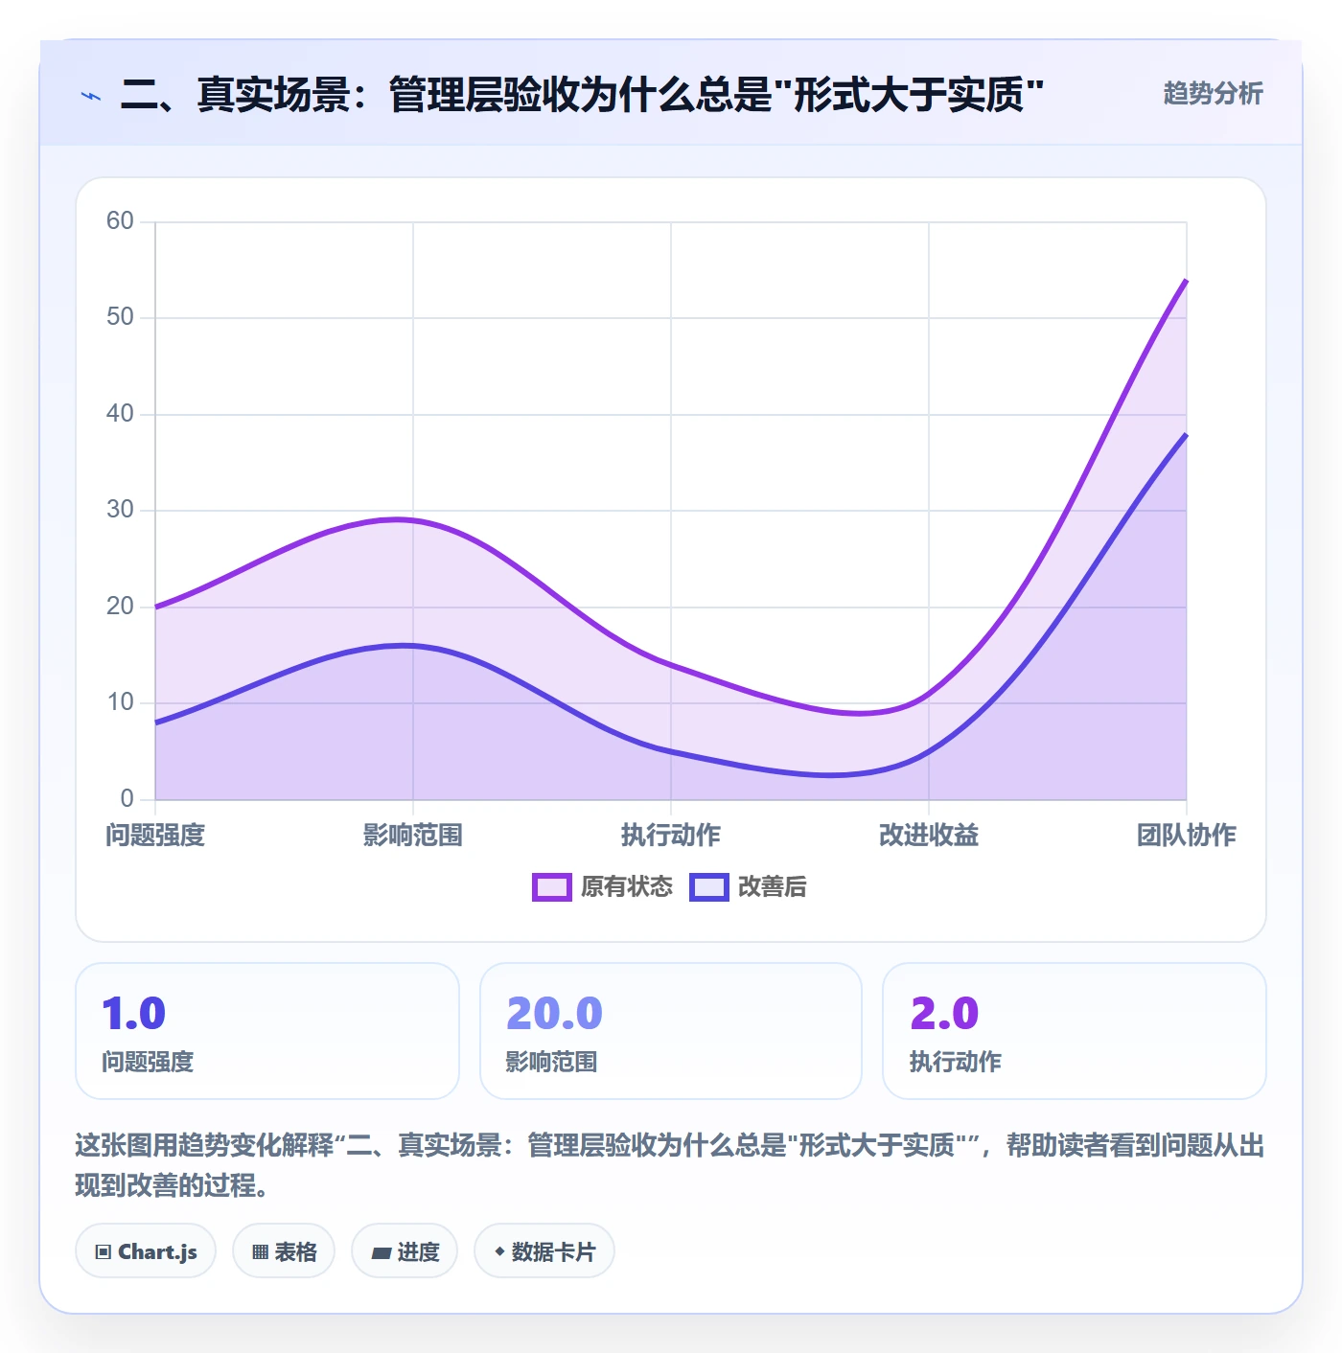
Task: Click the description paragraph starting 这张图用趋势变化
Action: tap(670, 1165)
